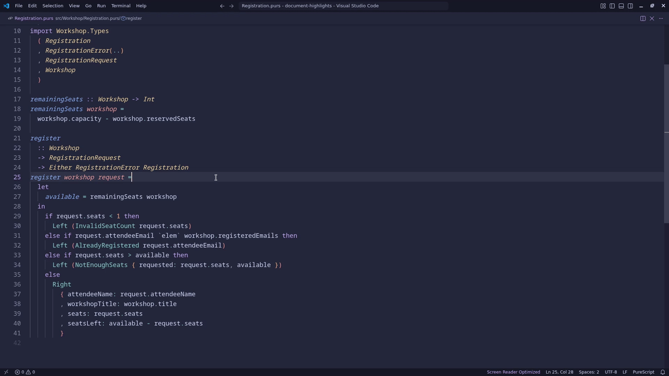Click 'InvalidSeatCount' constructor text
The image size is (669, 376).
tap(105, 226)
